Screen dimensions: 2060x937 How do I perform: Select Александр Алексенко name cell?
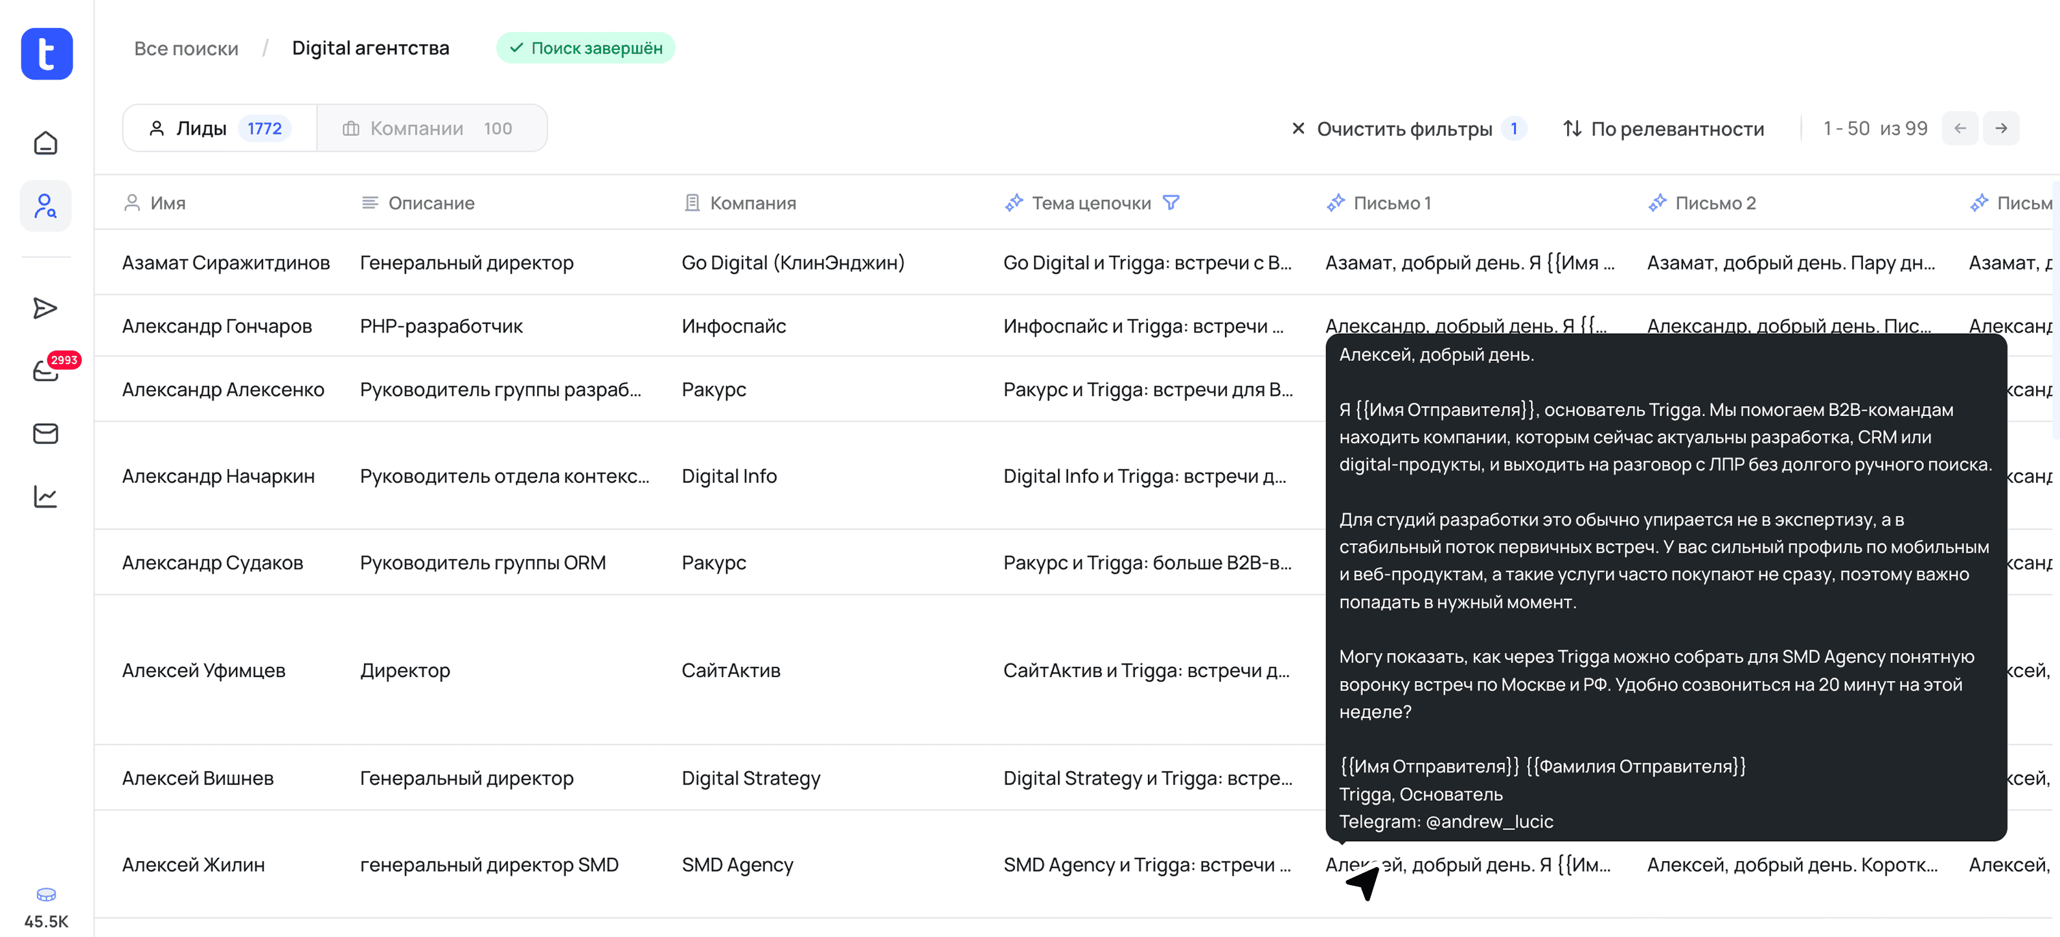(223, 389)
